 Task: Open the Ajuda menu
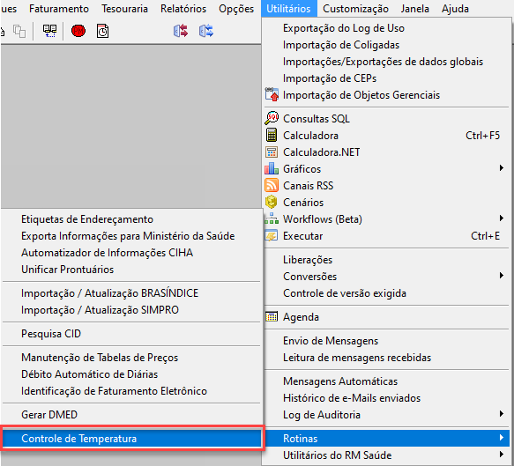[x=455, y=9]
